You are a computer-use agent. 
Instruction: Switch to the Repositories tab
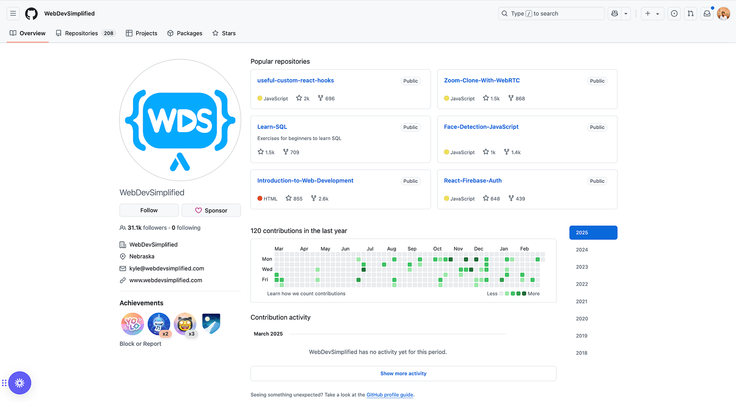(85, 33)
